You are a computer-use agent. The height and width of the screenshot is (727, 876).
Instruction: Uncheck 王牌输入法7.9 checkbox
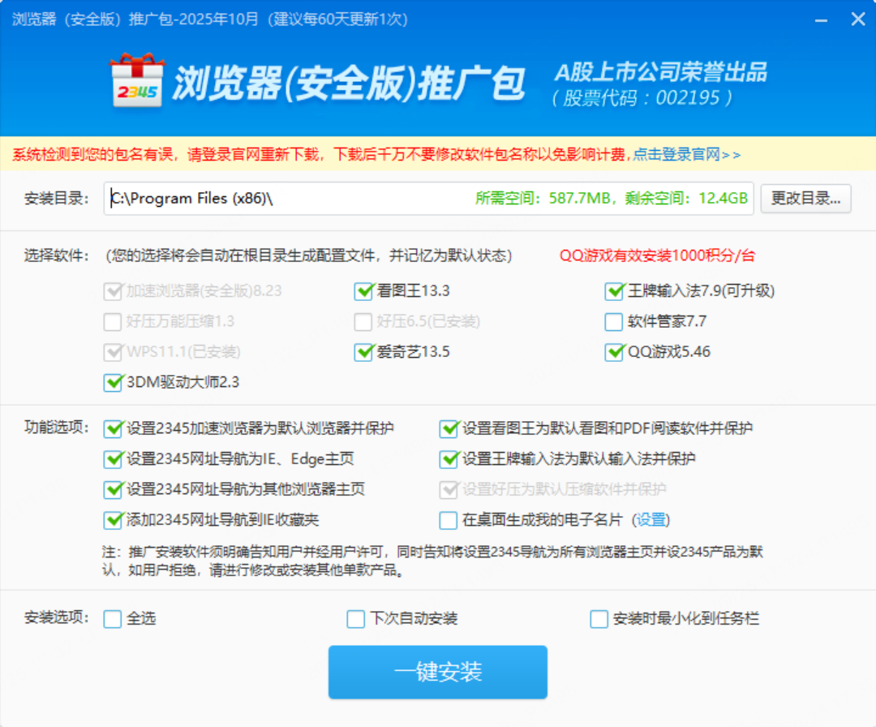[x=614, y=291]
